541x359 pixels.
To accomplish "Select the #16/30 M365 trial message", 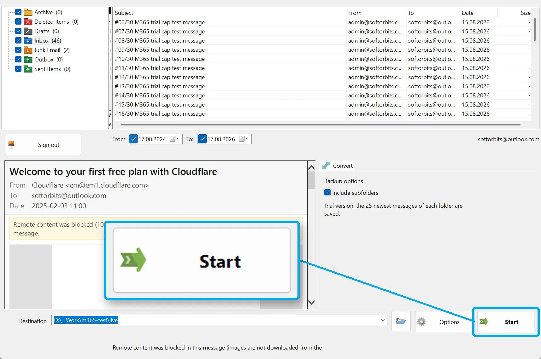I will pos(322,114).
